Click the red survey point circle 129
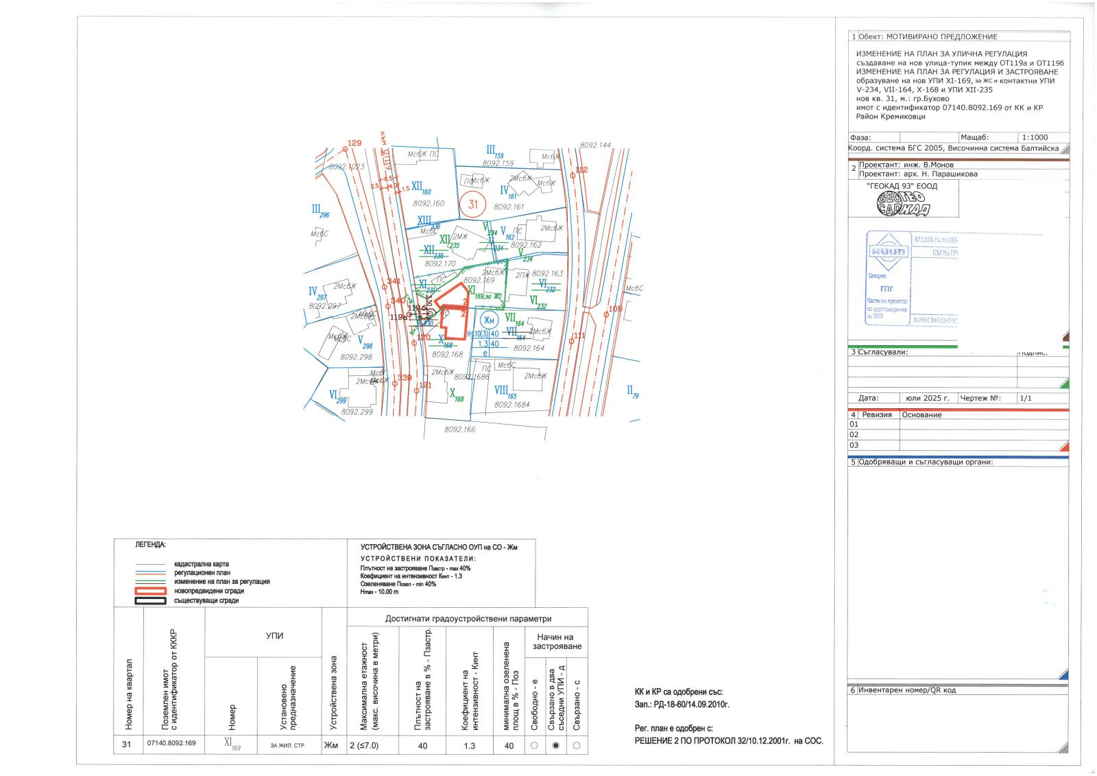Viewport: 1097px width, 776px height. pyautogui.click(x=345, y=147)
